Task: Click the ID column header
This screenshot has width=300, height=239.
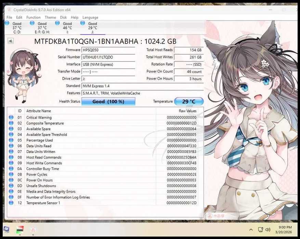Action: click(x=20, y=111)
